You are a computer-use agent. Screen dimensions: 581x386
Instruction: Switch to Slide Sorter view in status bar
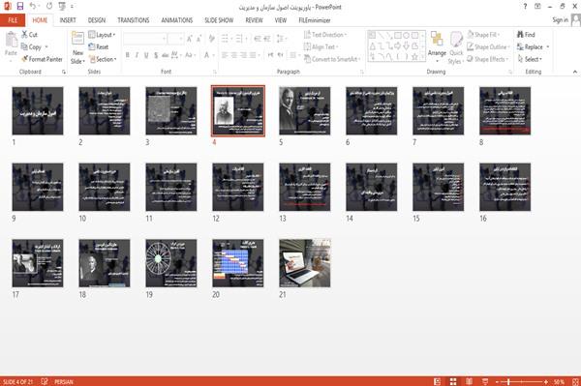point(453,381)
